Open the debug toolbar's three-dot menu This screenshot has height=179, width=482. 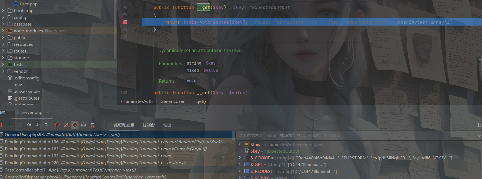[101, 125]
